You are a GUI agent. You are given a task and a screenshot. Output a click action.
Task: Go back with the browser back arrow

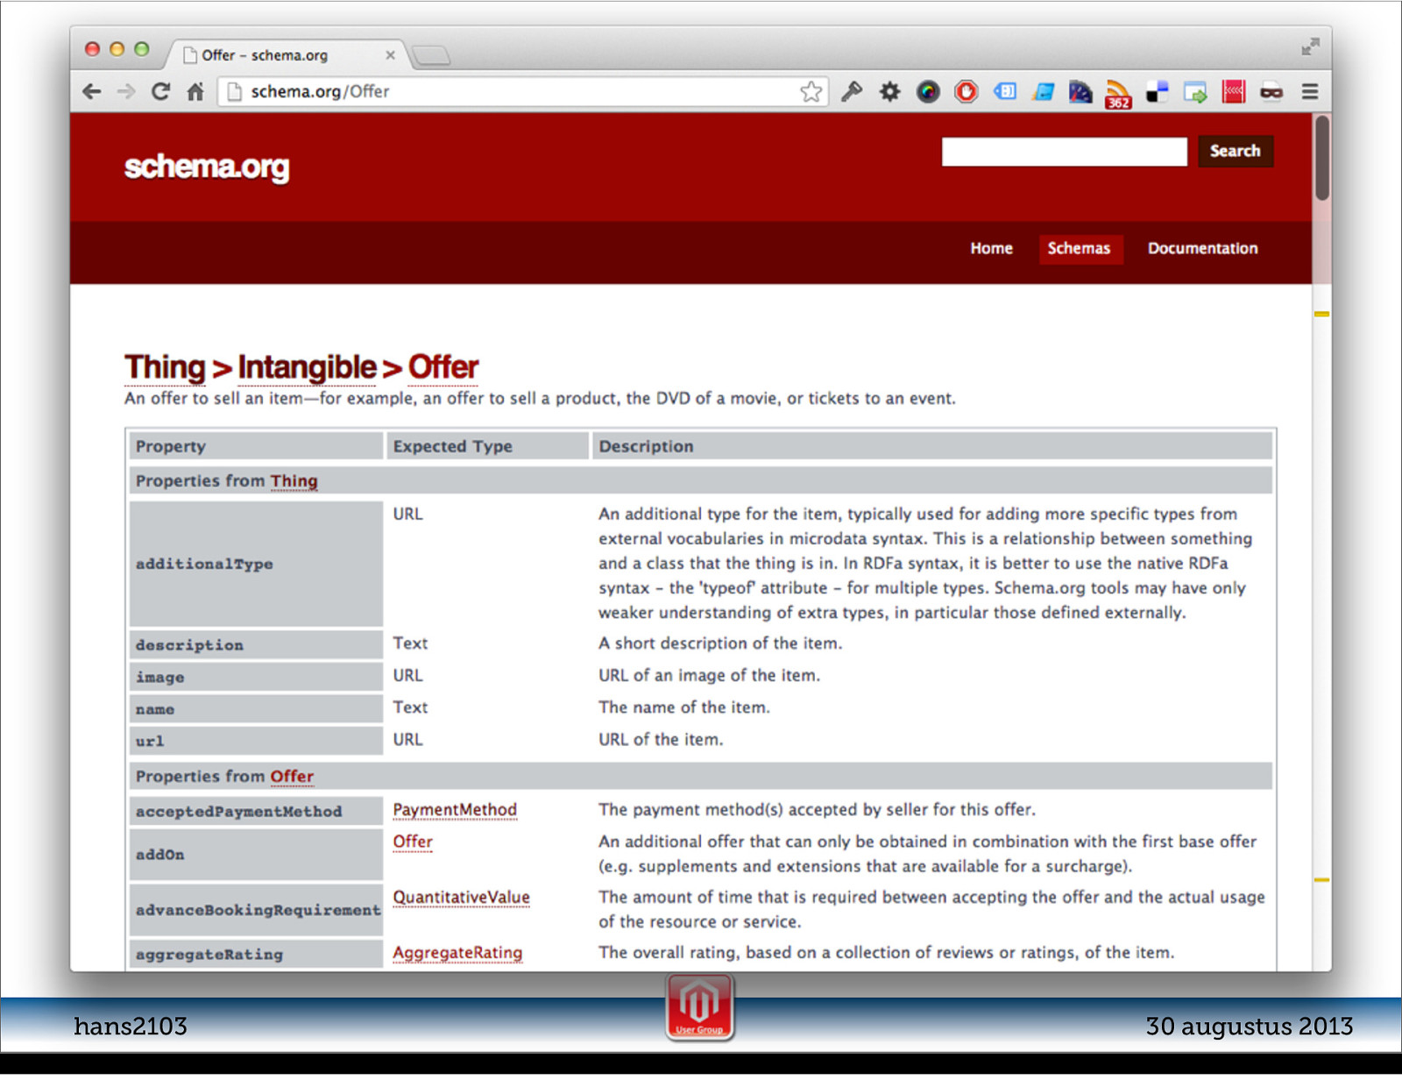(x=91, y=91)
